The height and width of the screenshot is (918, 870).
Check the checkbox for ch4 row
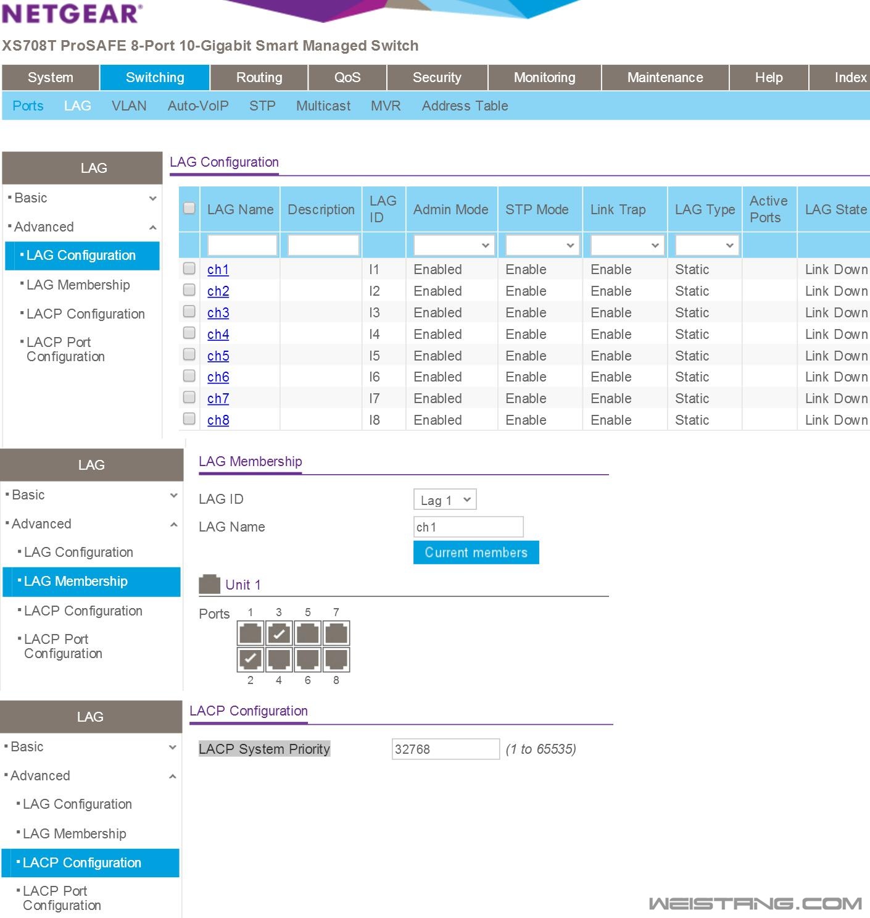[189, 333]
